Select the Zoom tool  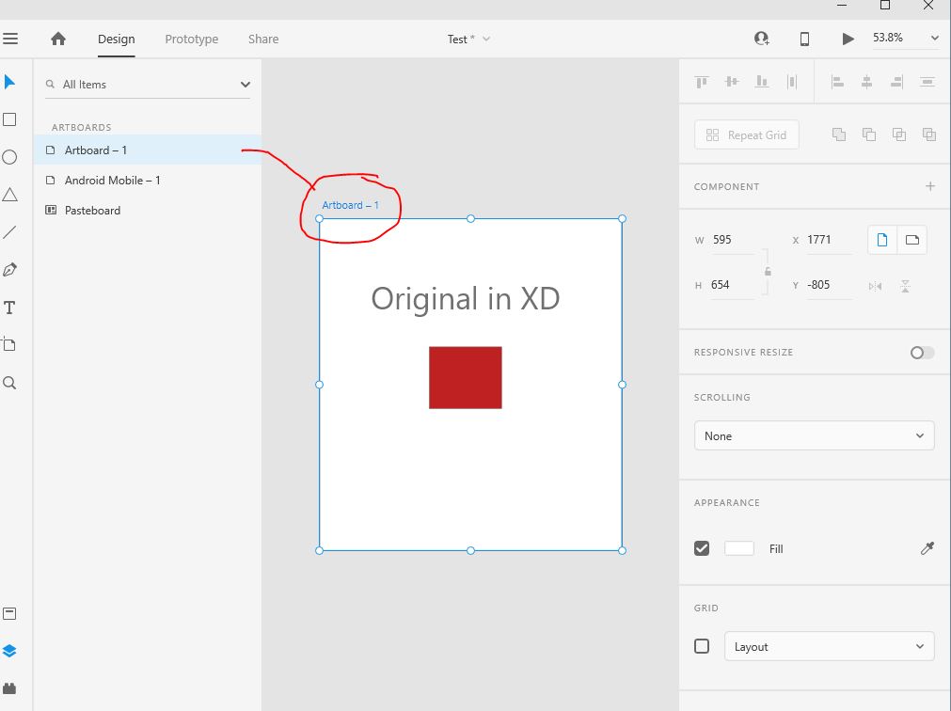(10, 383)
